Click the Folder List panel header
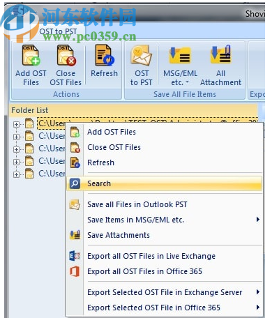 coord(134,110)
